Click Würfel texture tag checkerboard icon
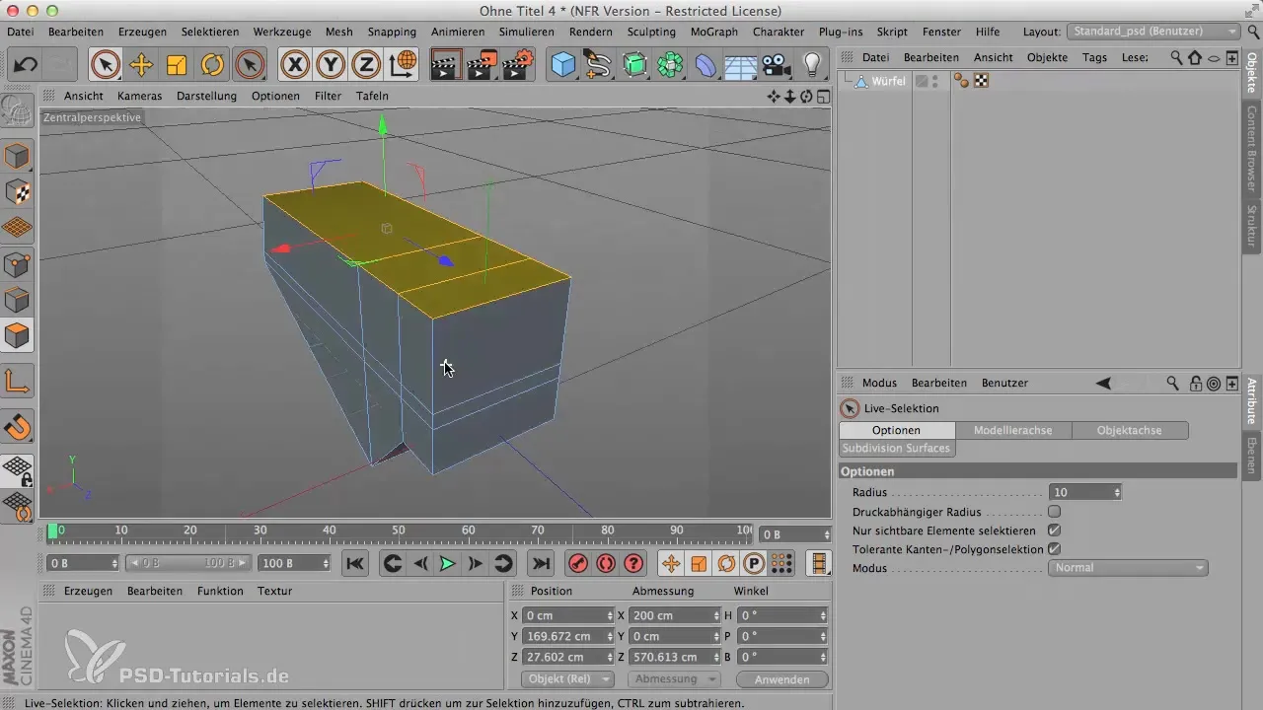 [x=981, y=82]
